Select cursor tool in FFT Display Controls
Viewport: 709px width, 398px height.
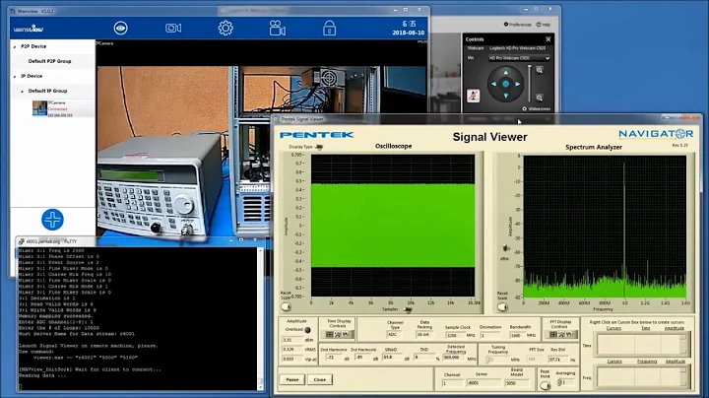(553, 335)
